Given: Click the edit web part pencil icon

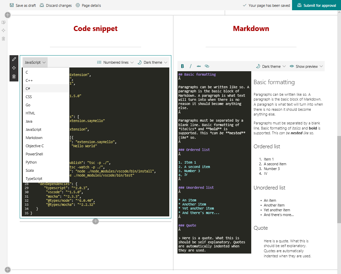Looking at the screenshot, I should [x=14, y=59].
